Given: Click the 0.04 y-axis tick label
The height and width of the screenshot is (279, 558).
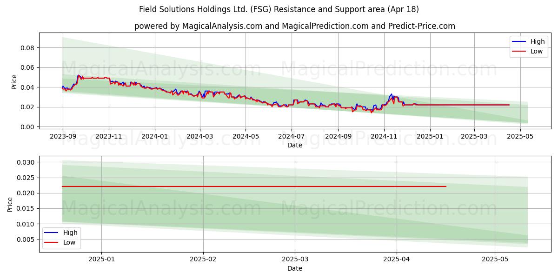Looking at the screenshot, I should (x=27, y=87).
